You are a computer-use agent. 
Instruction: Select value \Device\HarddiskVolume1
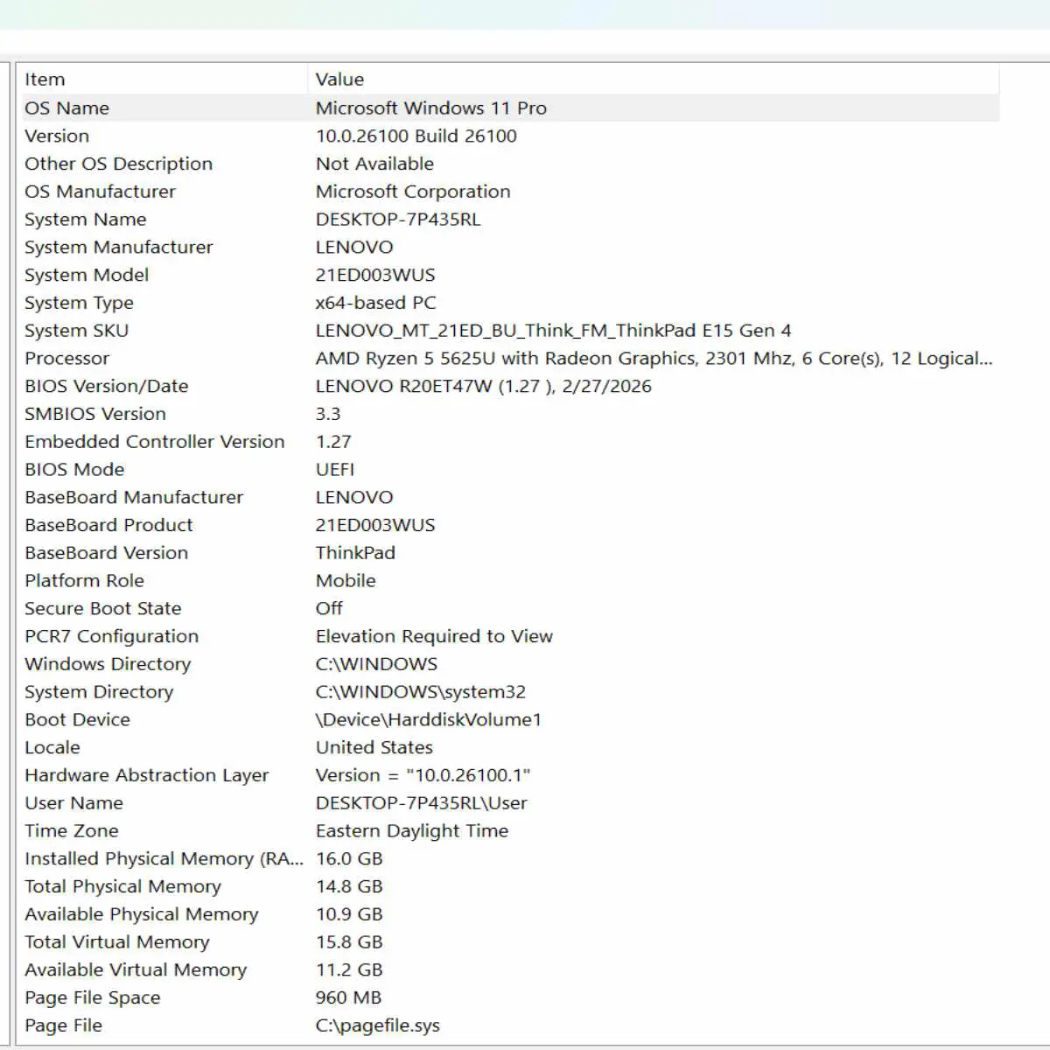tap(429, 720)
